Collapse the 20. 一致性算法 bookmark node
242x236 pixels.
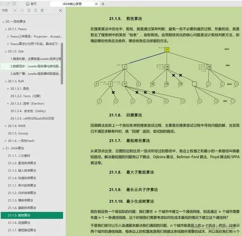[x=3, y=22]
